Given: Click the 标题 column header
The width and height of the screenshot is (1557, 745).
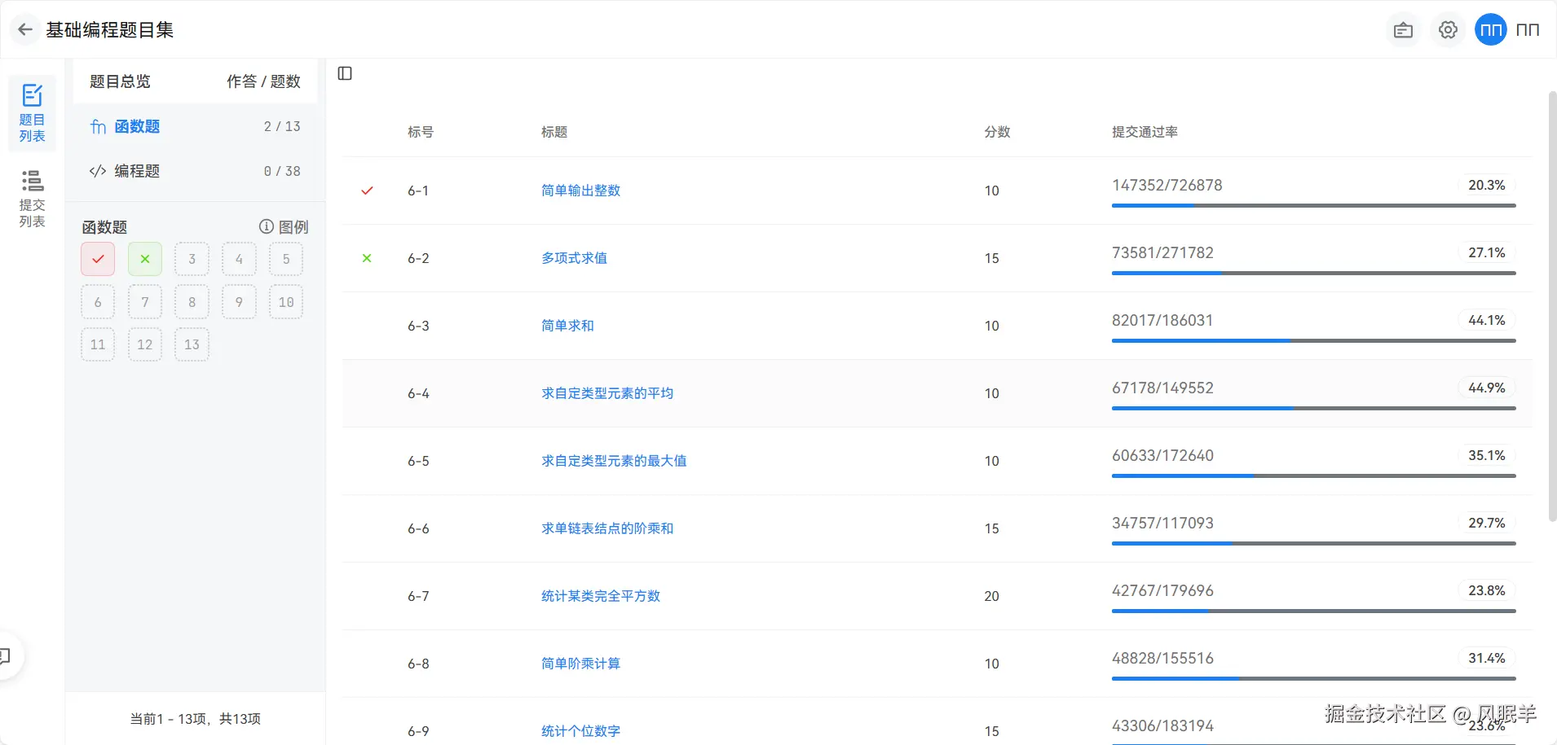Looking at the screenshot, I should point(554,132).
